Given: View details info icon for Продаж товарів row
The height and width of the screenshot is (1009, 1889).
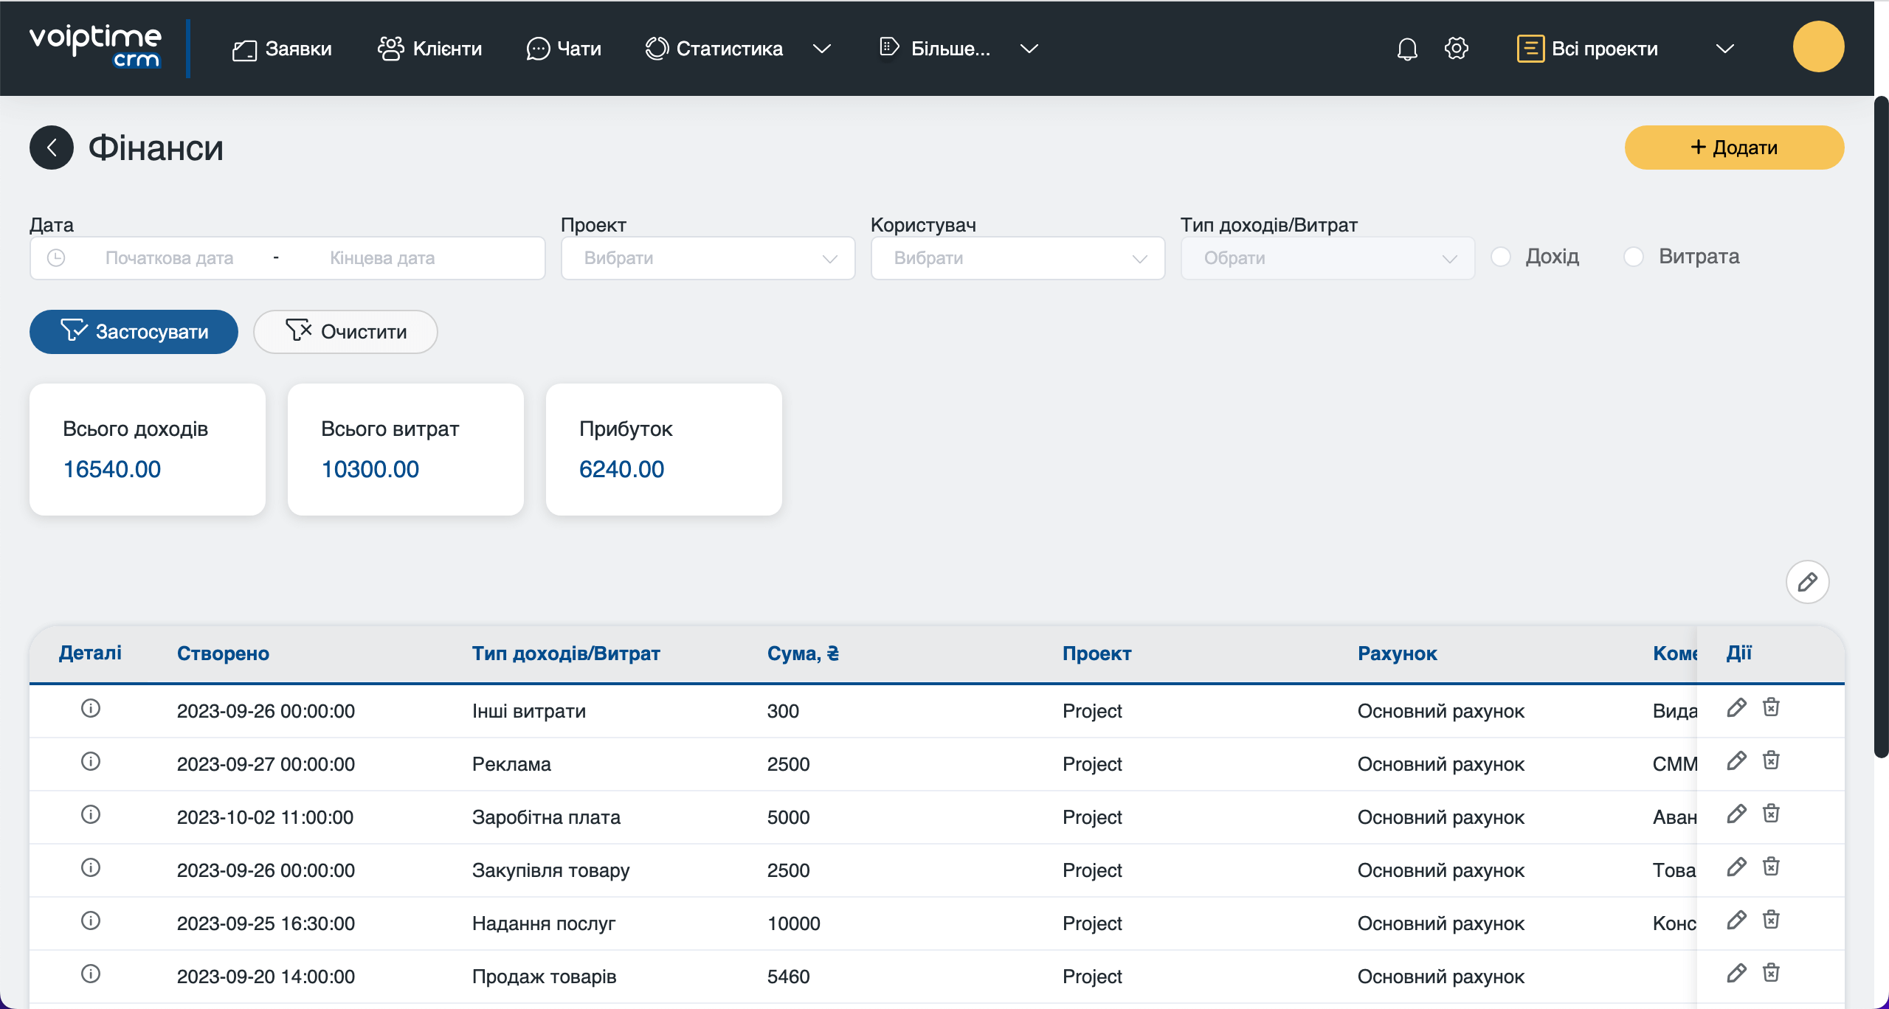Looking at the screenshot, I should [90, 974].
